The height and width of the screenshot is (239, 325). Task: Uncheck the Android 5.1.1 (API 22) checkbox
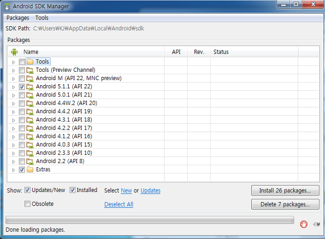pos(22,87)
